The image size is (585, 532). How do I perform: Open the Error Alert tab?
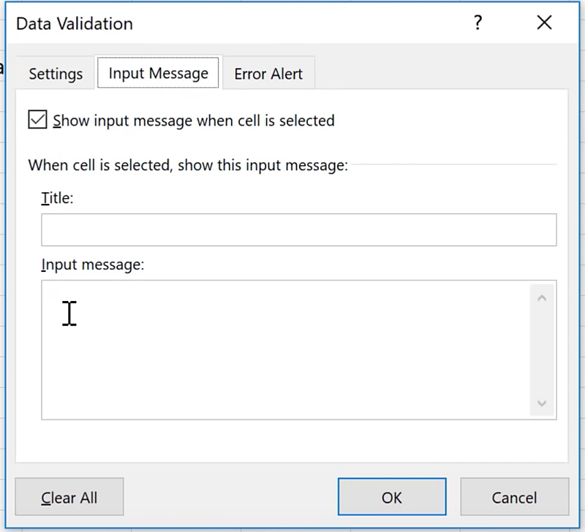pos(268,74)
